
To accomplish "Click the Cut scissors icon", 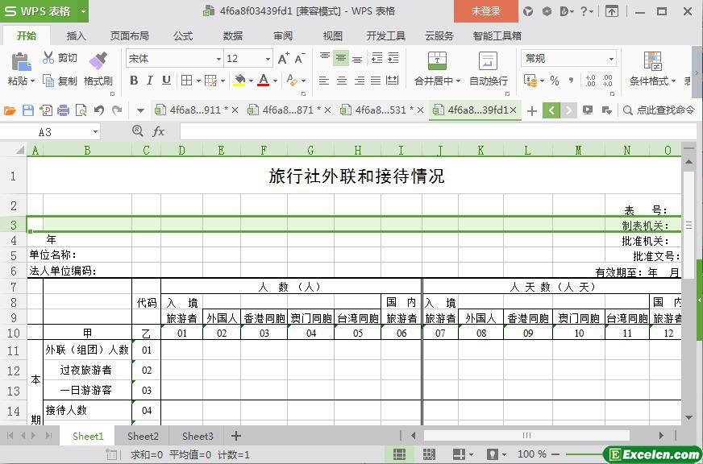I will click(50, 58).
